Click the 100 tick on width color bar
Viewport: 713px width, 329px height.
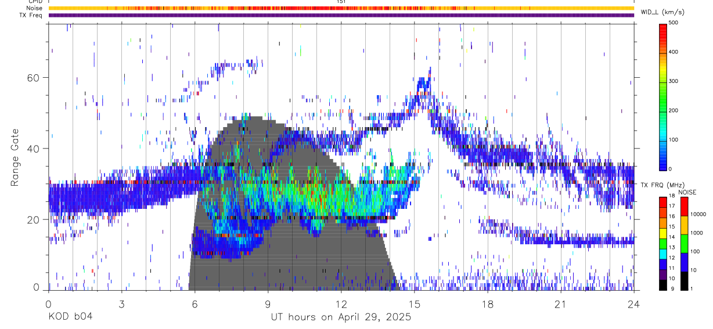674,139
